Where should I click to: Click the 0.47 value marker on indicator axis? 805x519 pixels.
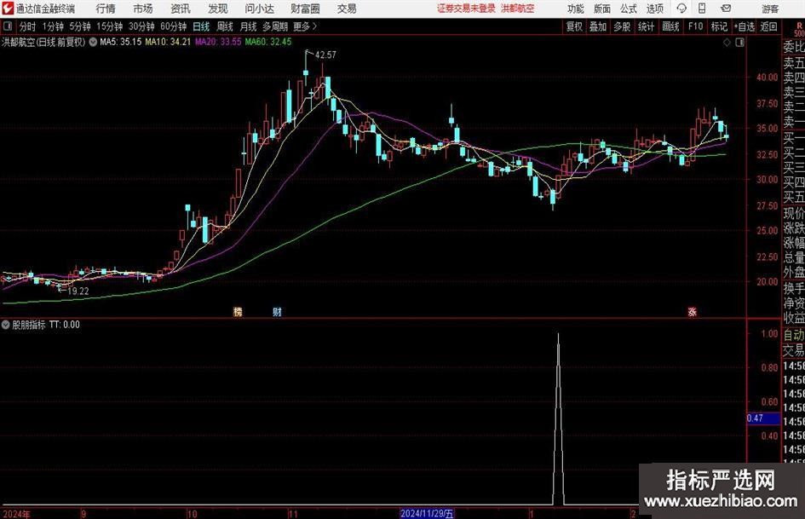(x=763, y=418)
